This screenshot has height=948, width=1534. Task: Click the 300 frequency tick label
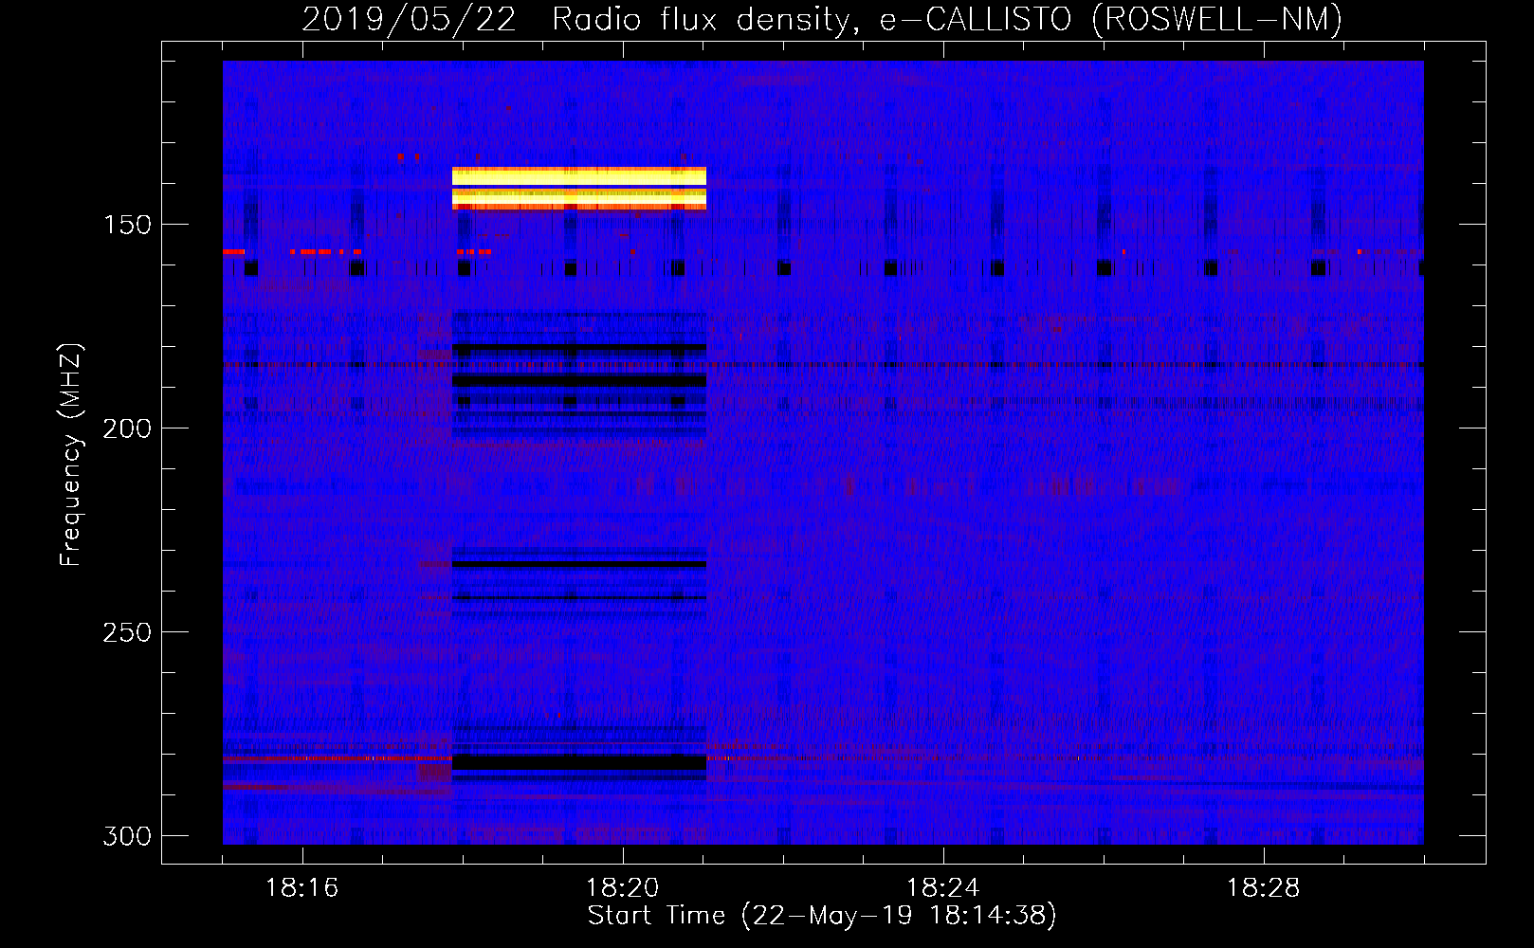pos(127,836)
